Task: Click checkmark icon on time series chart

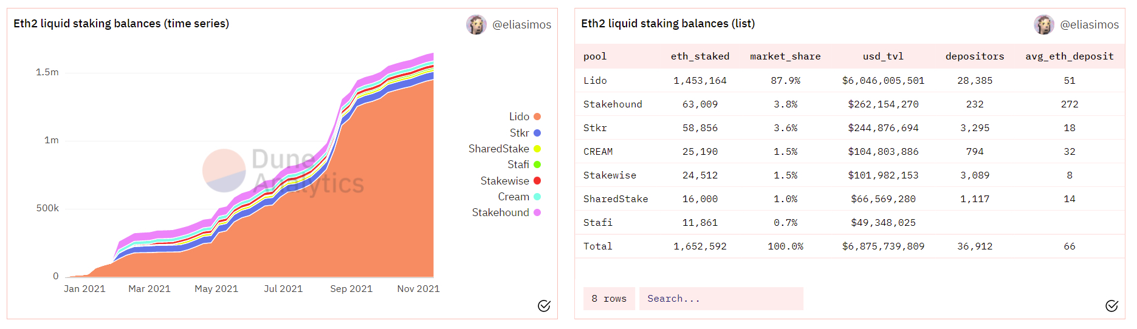Action: point(544,306)
